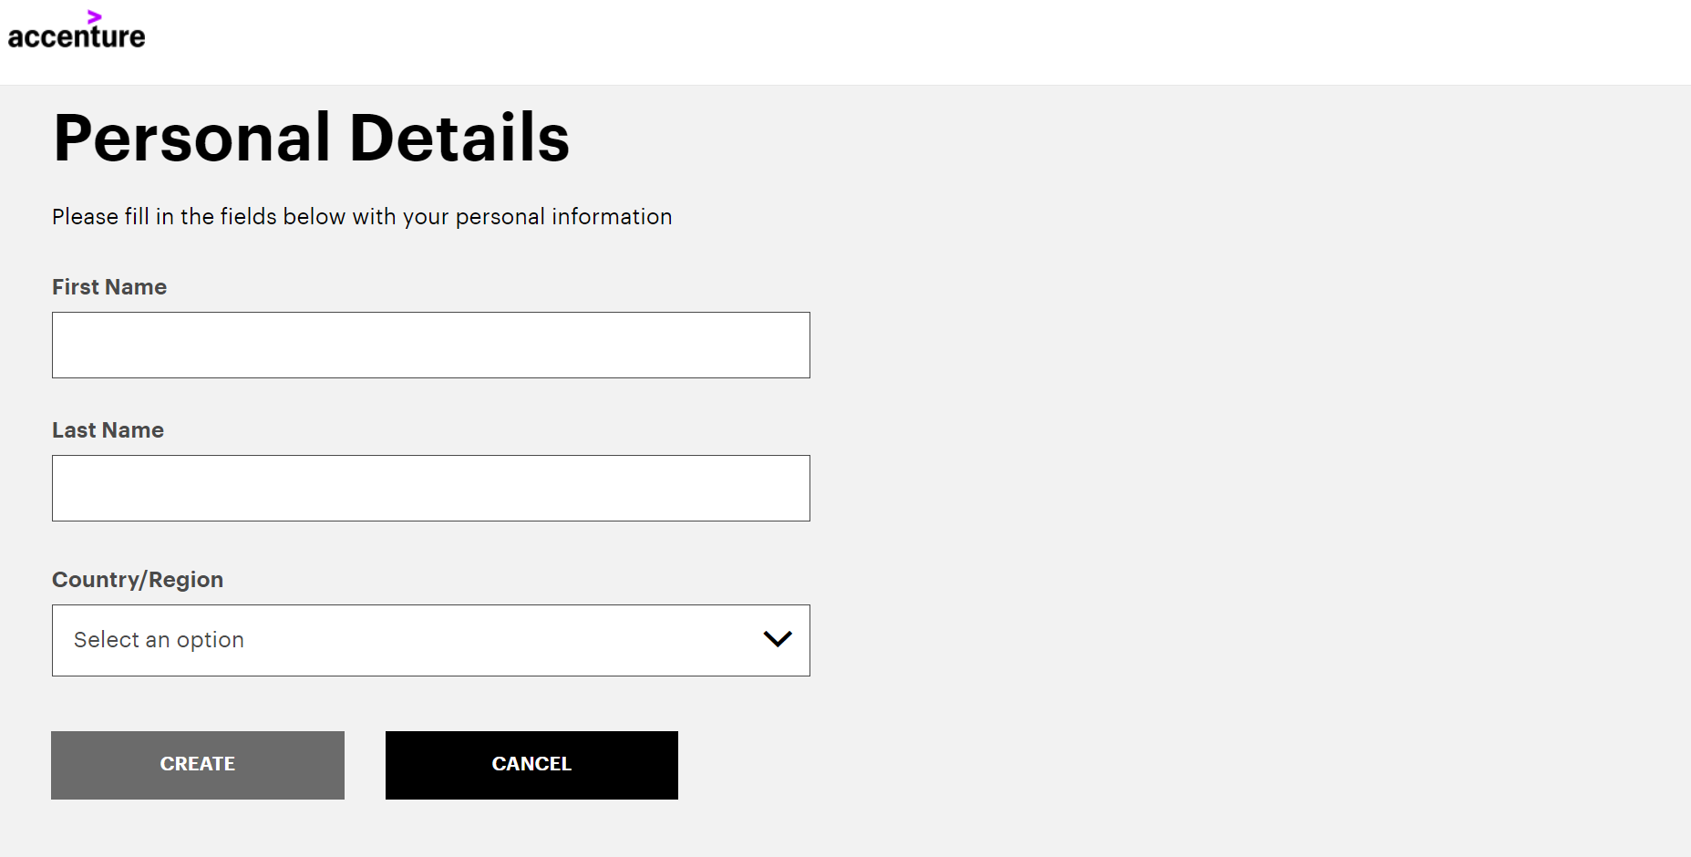
Task: Click the First Name field label
Action: pyautogui.click(x=109, y=287)
